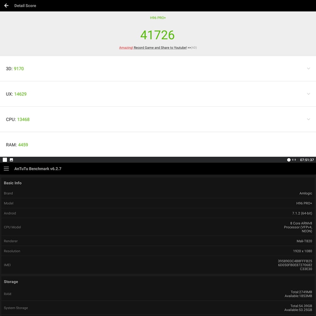This screenshot has height=316, width=316.
Task: Tap the back arrow on Detail Score screen
Action: (x=6, y=5)
